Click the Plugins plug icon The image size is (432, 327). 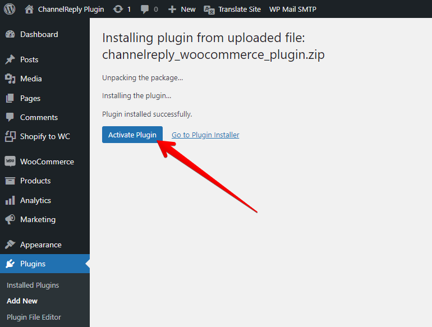coord(10,264)
